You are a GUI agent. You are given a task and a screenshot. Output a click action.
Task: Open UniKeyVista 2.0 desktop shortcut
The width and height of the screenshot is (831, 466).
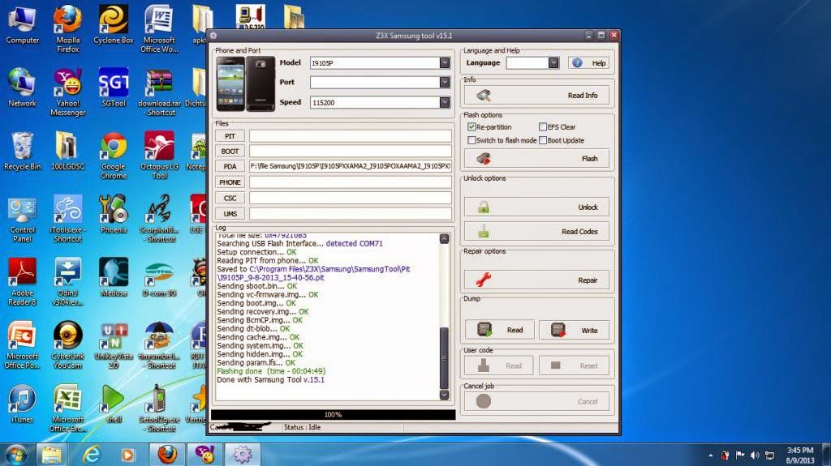coord(114,344)
